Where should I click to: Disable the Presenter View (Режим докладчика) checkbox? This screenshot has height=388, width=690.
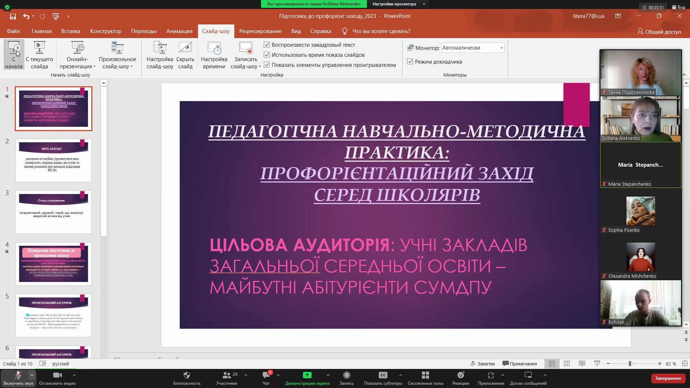(x=410, y=62)
